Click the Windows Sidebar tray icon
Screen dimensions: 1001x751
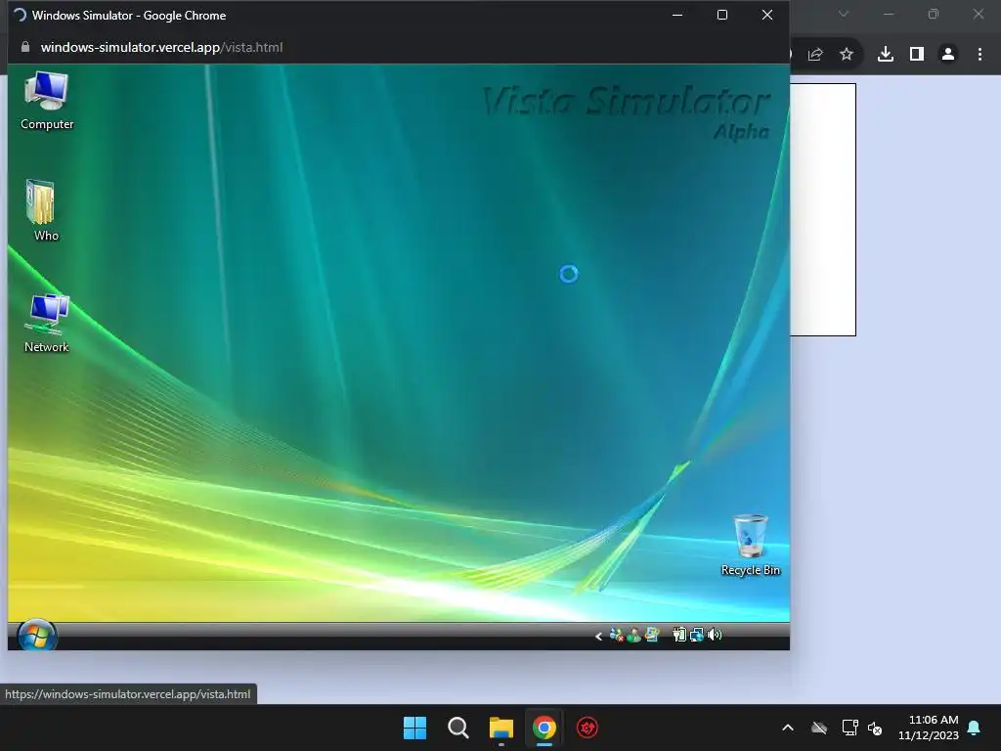652,634
